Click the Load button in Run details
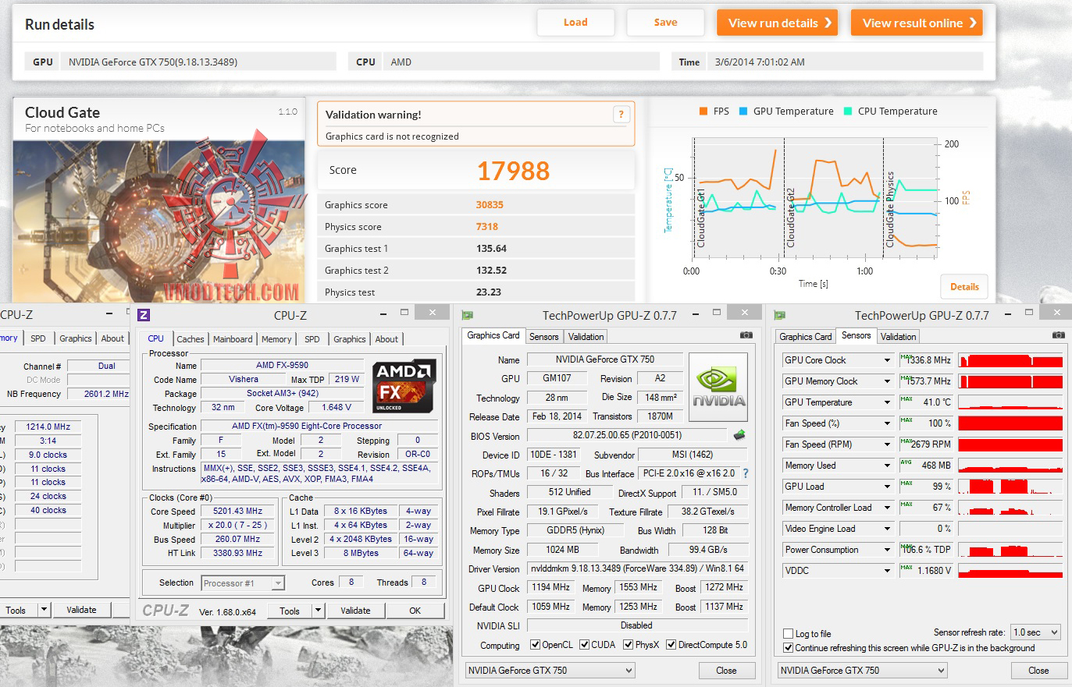The width and height of the screenshot is (1072, 687). tap(575, 23)
